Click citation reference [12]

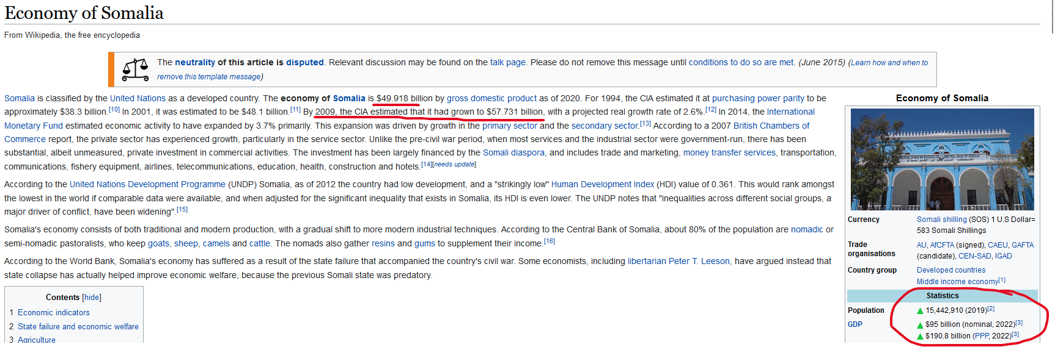click(x=710, y=110)
